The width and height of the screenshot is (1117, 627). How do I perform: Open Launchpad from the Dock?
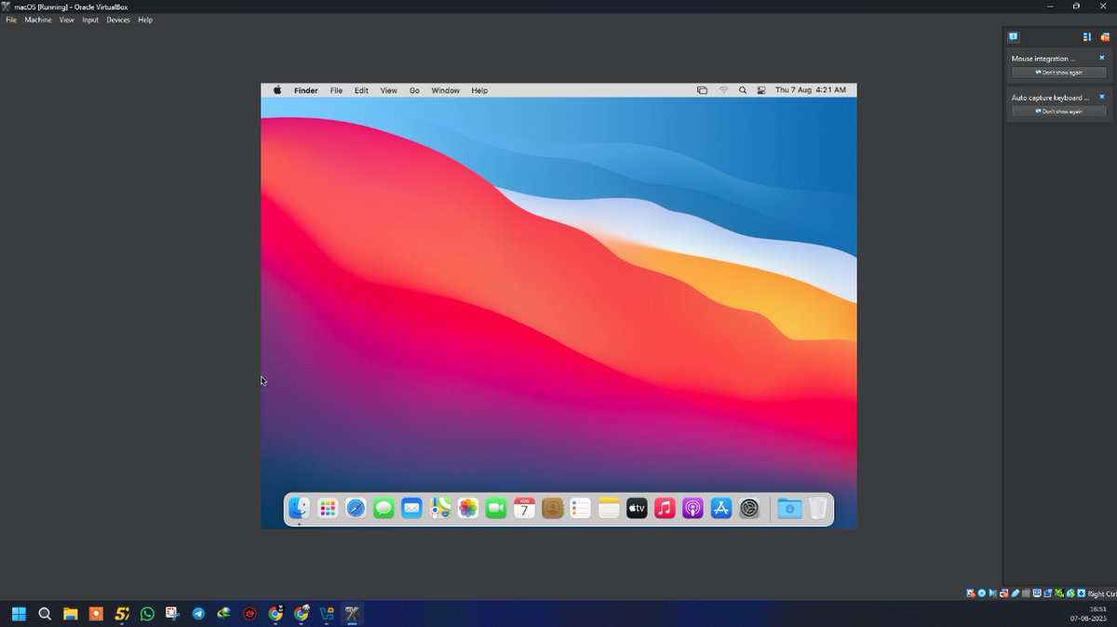pos(328,508)
